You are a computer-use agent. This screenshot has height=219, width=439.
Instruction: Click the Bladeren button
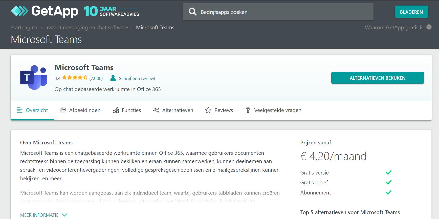point(411,12)
